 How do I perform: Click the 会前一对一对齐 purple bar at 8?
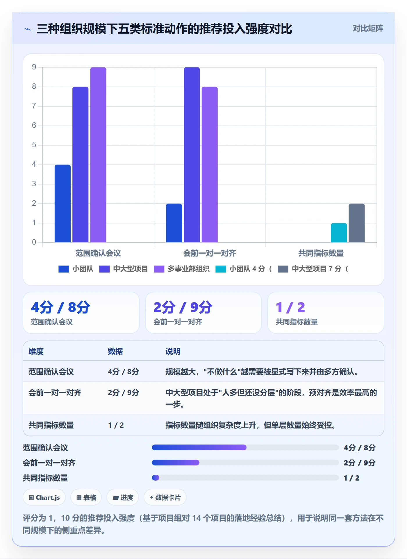click(x=210, y=164)
